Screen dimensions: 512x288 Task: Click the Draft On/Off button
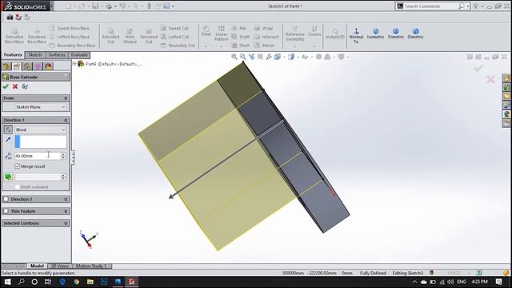(8, 177)
